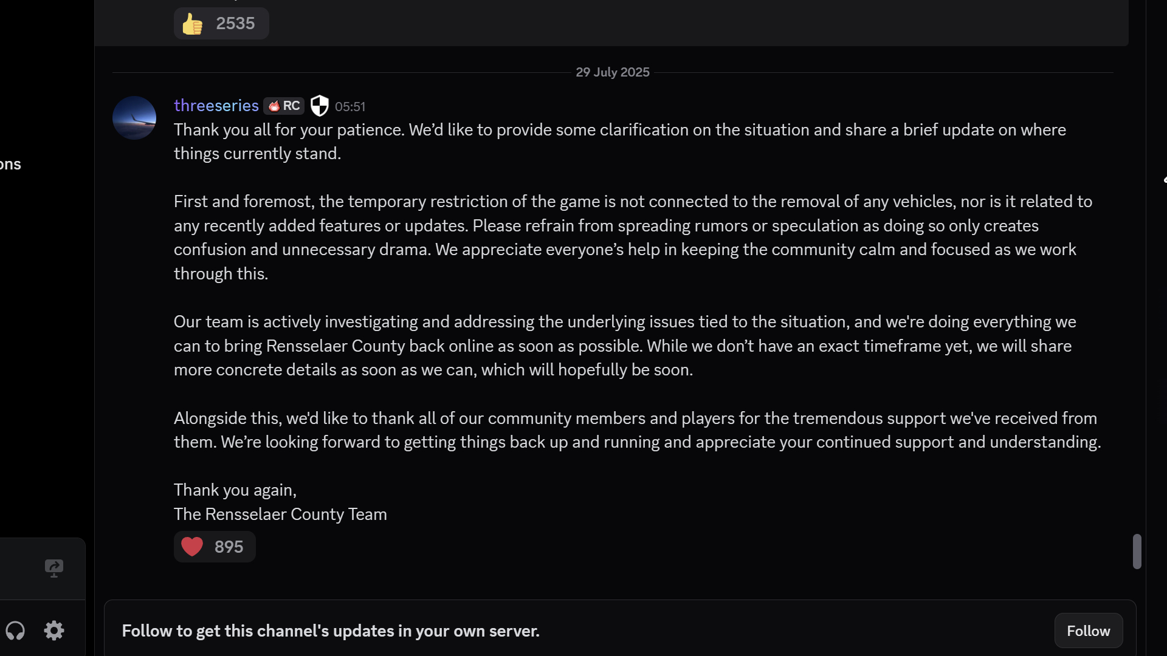Click the 29 July 2025 date divider
The height and width of the screenshot is (656, 1167).
tap(613, 72)
